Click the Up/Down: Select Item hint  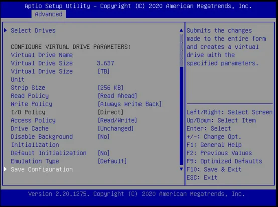point(221,120)
